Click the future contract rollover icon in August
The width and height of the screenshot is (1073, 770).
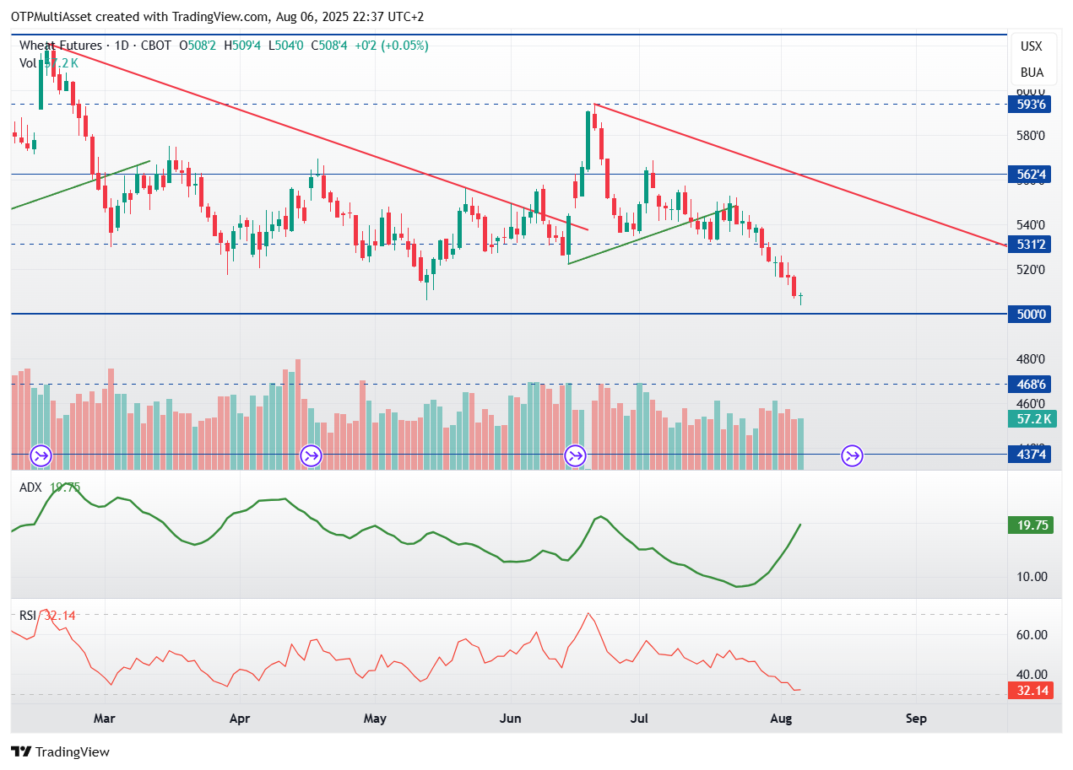852,456
